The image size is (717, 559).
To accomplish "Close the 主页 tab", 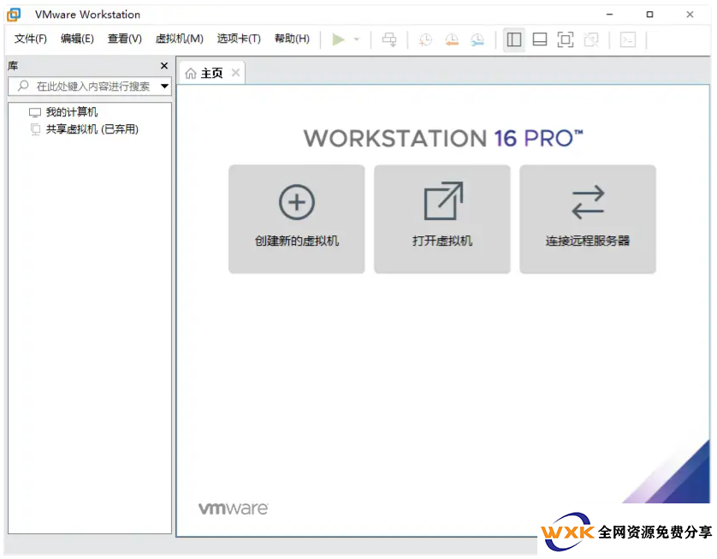I will pos(235,73).
